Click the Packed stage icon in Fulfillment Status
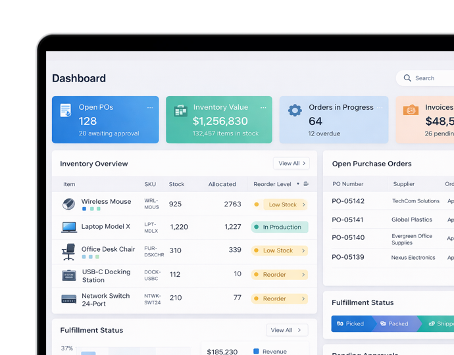The height and width of the screenshot is (355, 454). pos(383,323)
